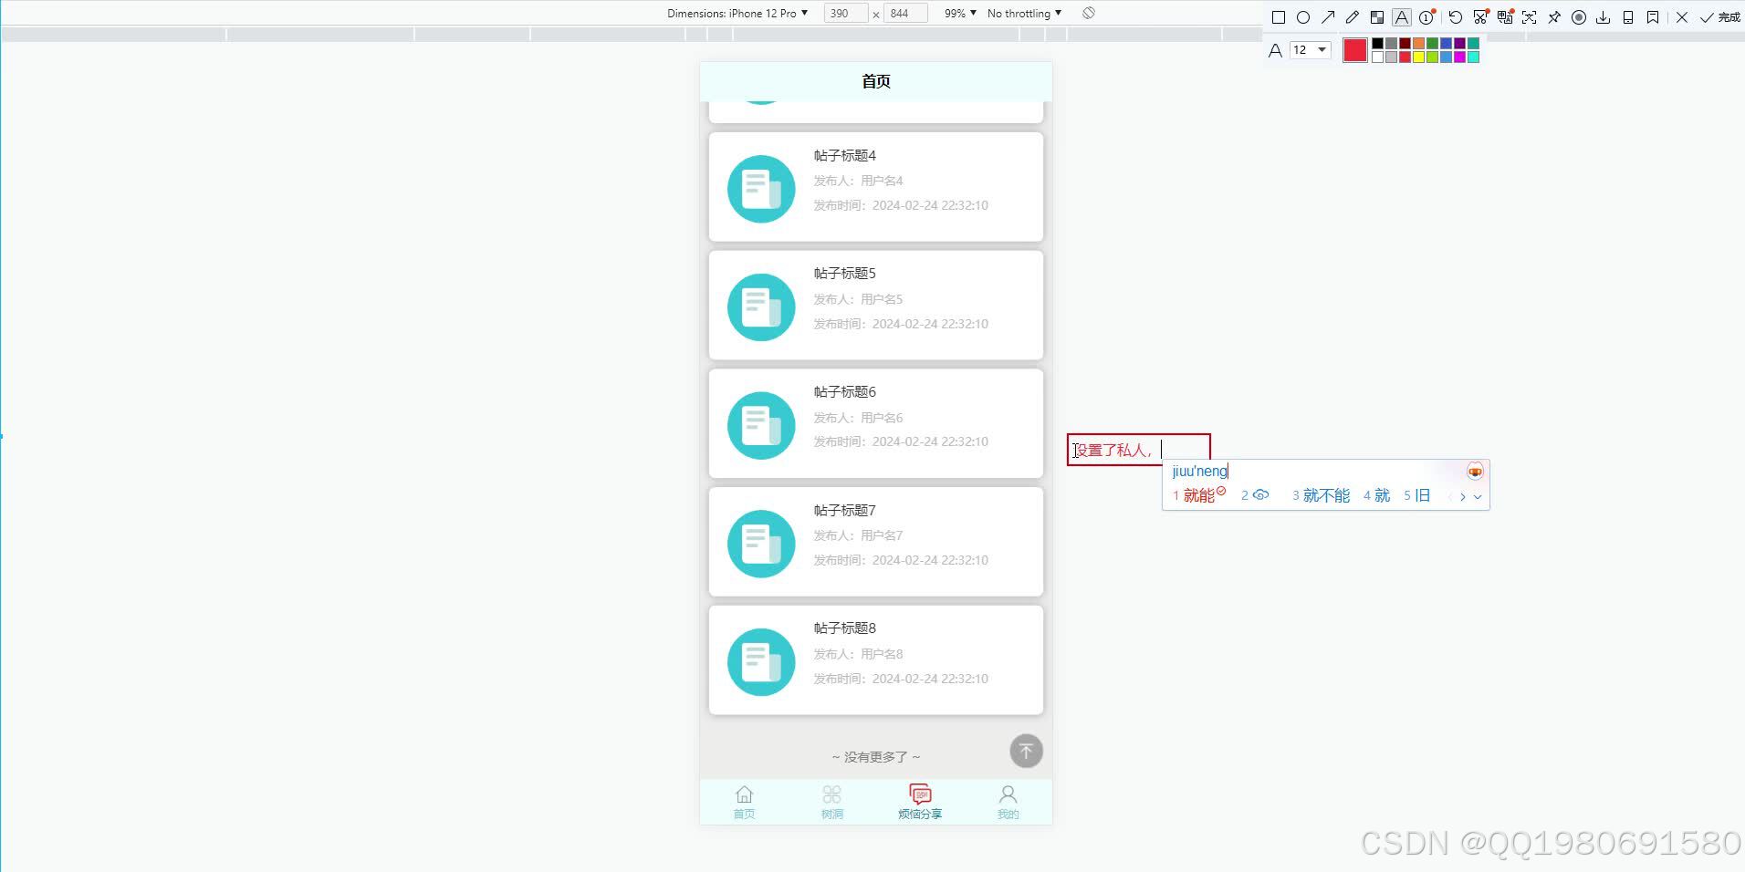Switch to the 首页 bottom tab

click(744, 803)
